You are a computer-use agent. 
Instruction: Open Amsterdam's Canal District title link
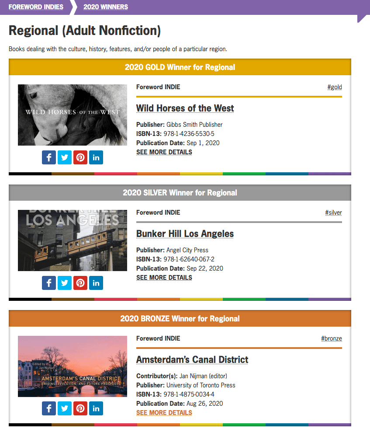coord(192,360)
